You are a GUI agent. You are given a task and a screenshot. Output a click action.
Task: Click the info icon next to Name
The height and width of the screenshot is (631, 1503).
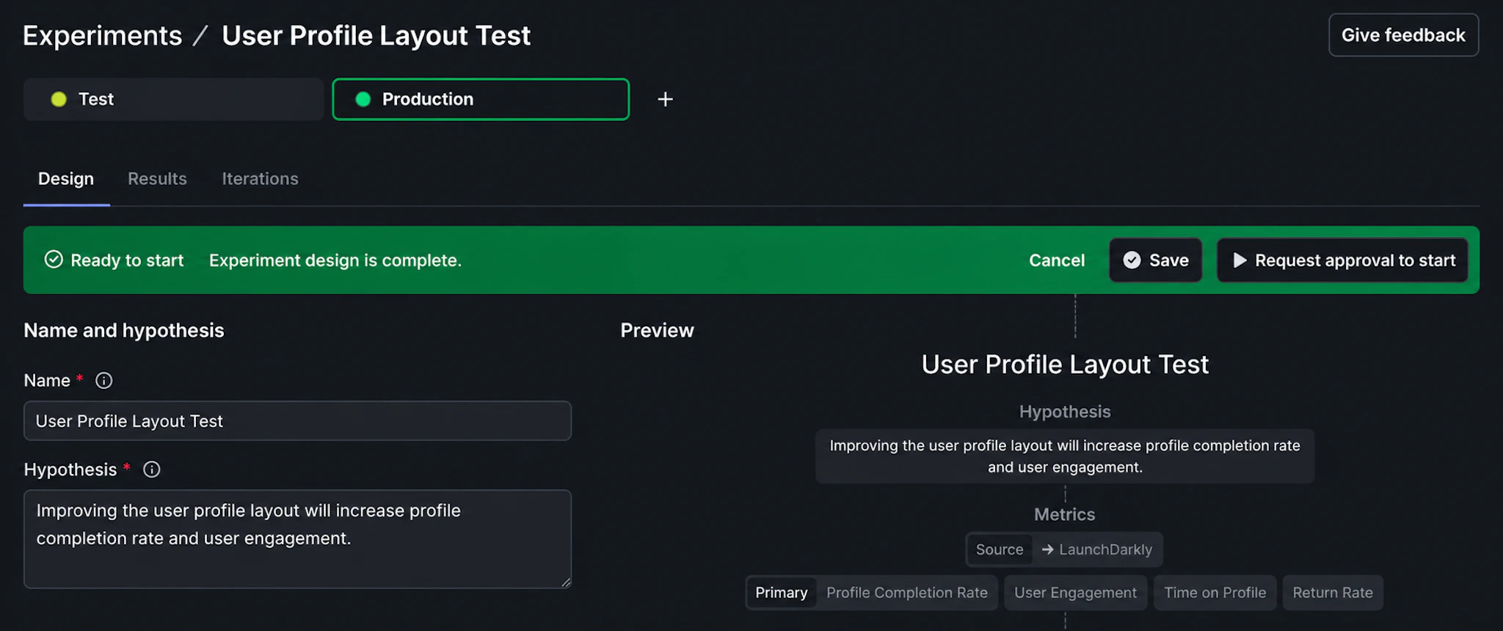click(104, 381)
